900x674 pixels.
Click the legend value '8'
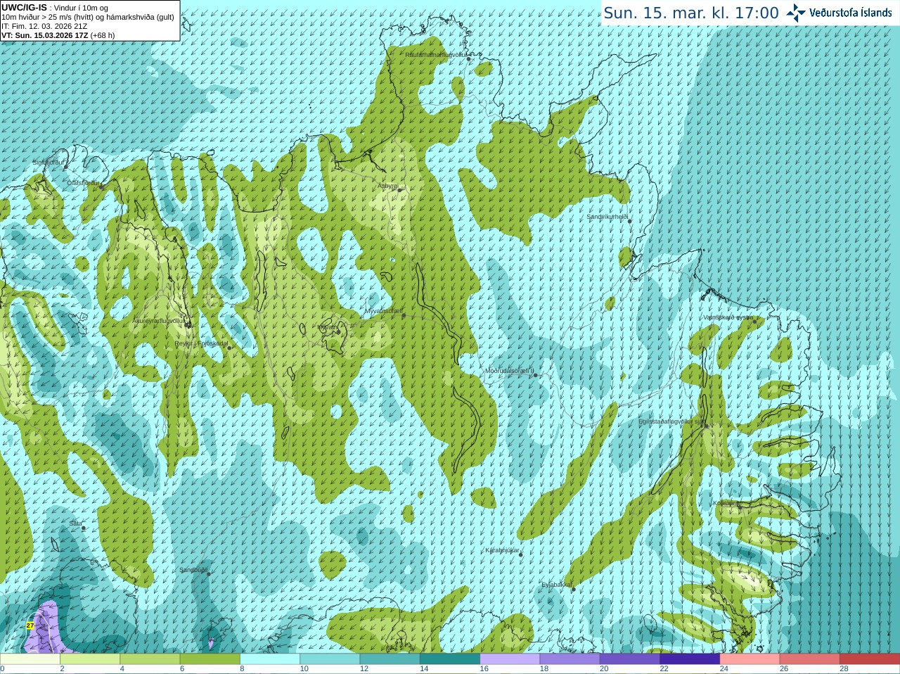coord(242,669)
